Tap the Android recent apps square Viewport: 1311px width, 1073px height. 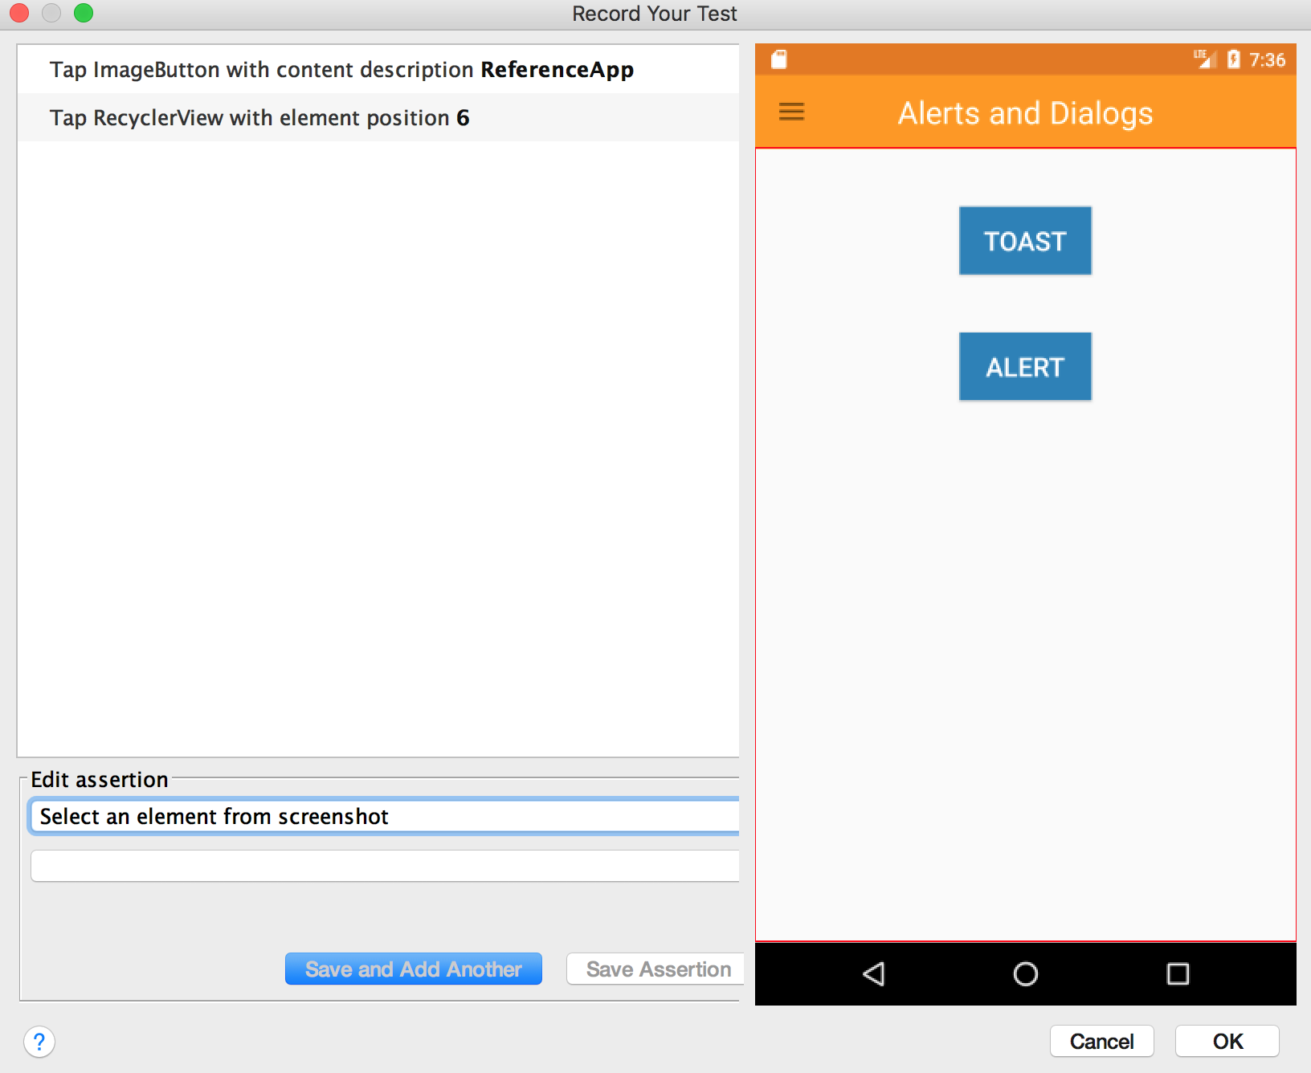click(1178, 973)
